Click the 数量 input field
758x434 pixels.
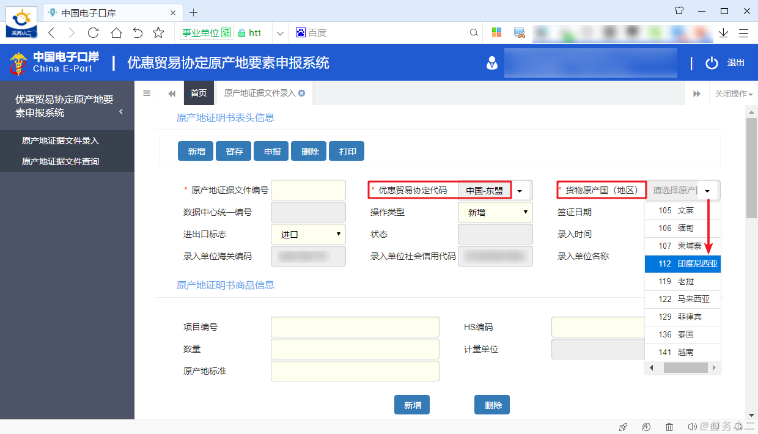[355, 349]
